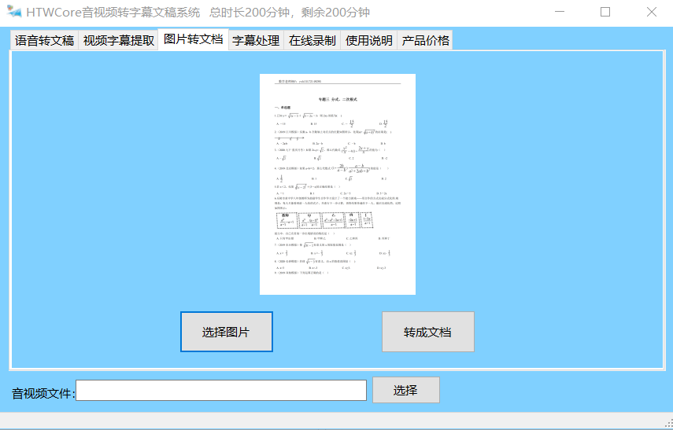
Task: Click the 选择 file browse button
Action: pyautogui.click(x=405, y=390)
